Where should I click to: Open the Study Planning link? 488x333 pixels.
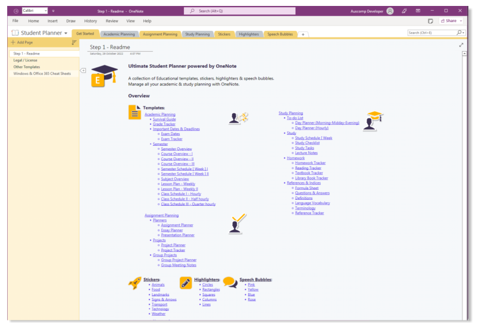(290, 113)
